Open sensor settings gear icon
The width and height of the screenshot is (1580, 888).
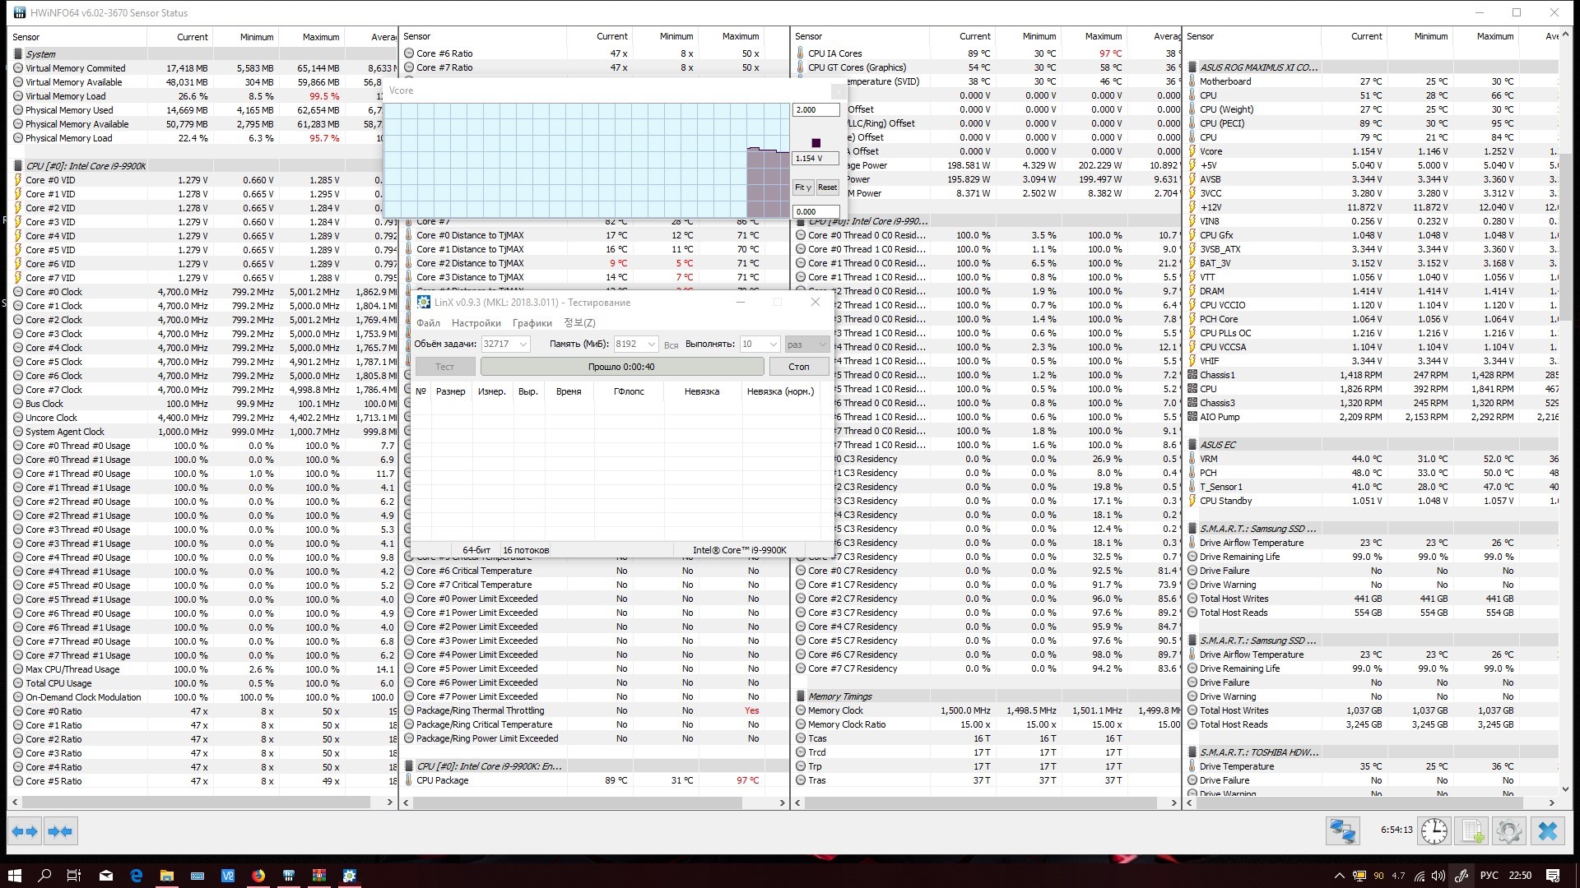[1509, 831]
